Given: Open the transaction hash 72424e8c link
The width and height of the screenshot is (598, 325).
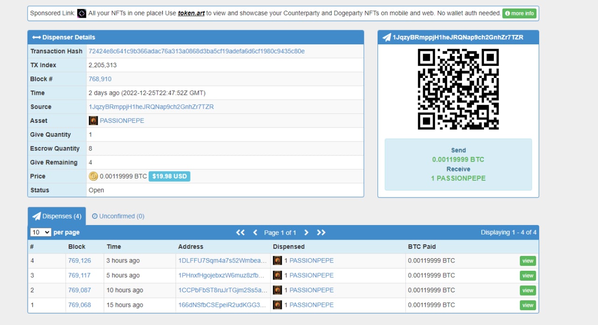Looking at the screenshot, I should [197, 51].
